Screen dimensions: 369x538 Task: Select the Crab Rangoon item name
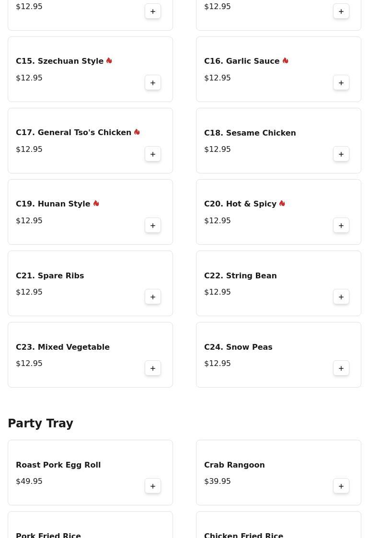click(x=234, y=465)
